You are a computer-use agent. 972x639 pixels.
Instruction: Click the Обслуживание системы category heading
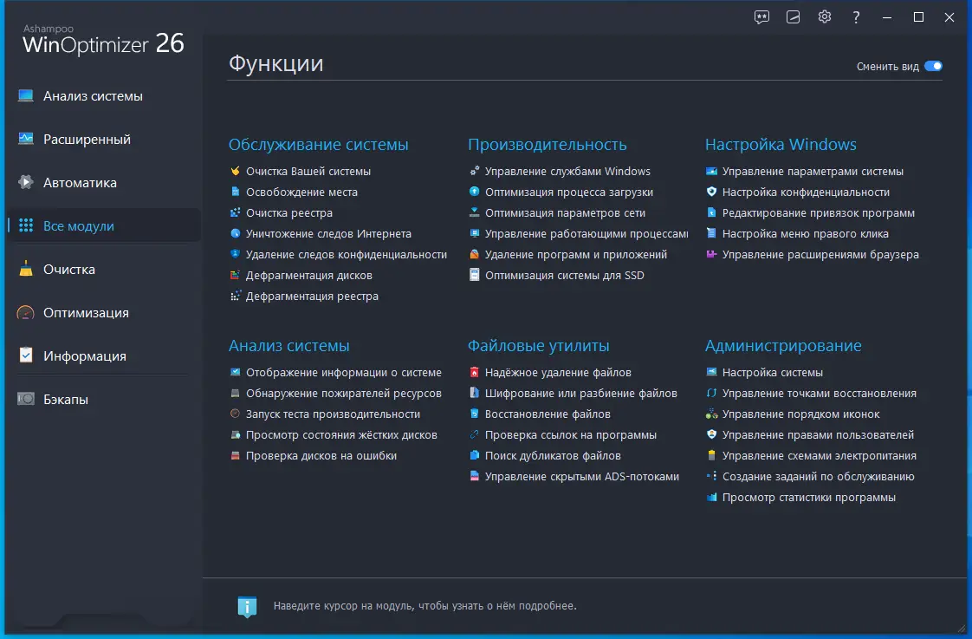(318, 145)
